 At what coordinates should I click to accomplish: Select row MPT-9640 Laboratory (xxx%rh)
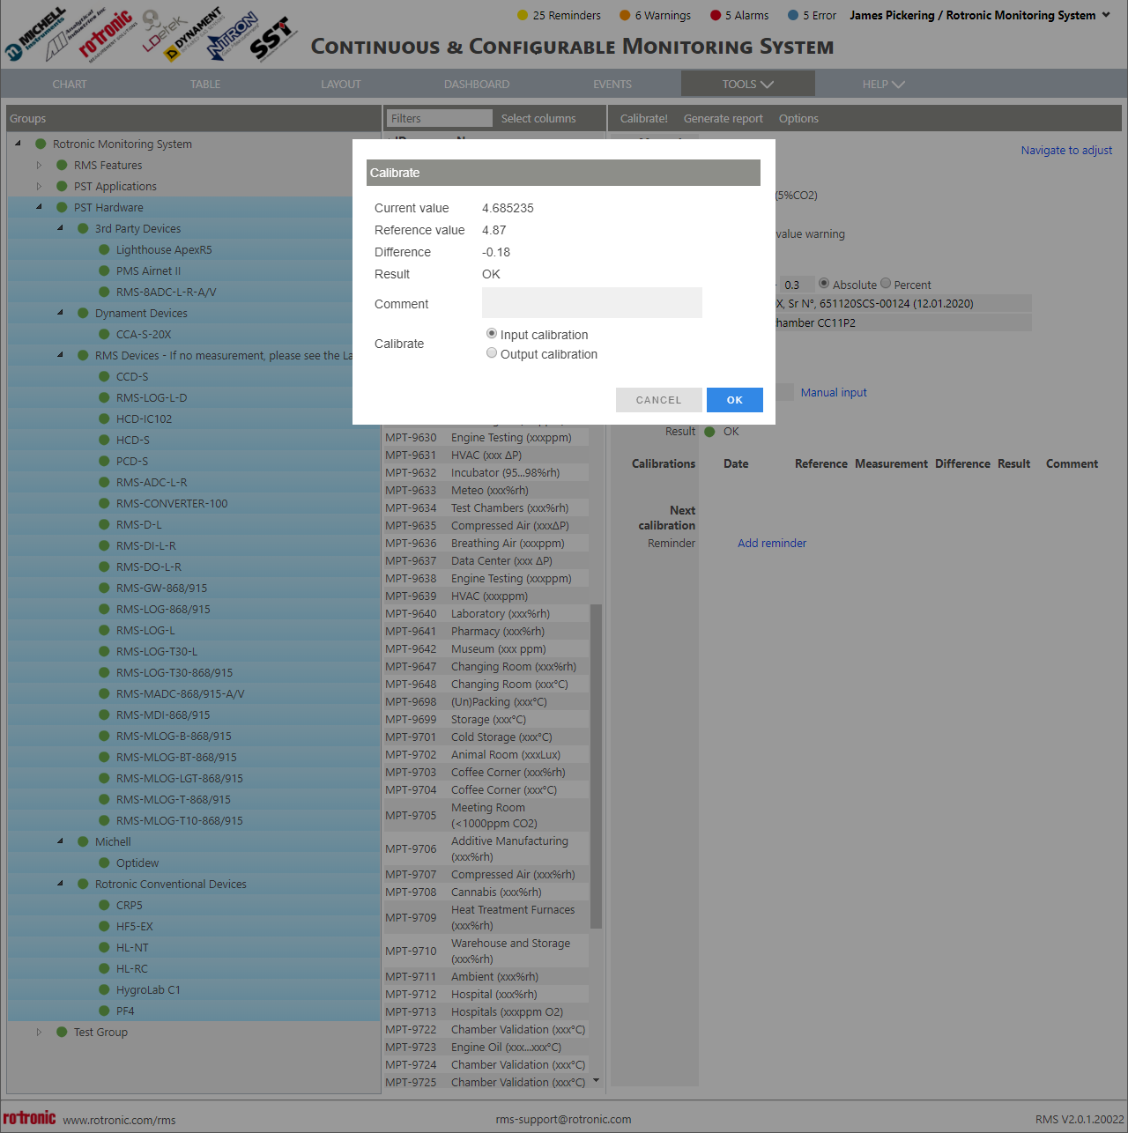tap(486, 613)
